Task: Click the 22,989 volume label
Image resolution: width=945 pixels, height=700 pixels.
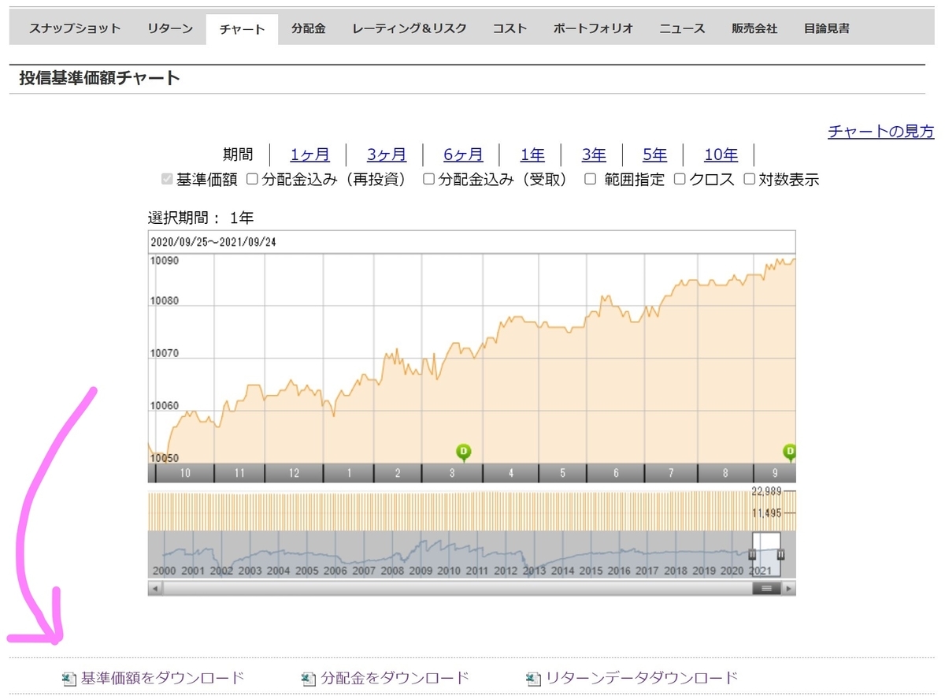Action: coord(768,491)
